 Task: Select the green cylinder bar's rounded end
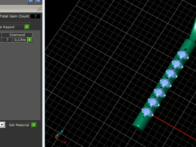click(139, 127)
